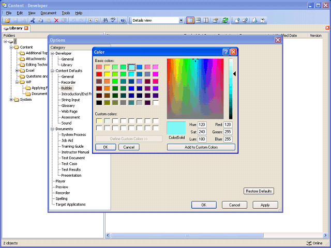
Task: Collapse the Documents category in Options tree
Action: (52, 129)
